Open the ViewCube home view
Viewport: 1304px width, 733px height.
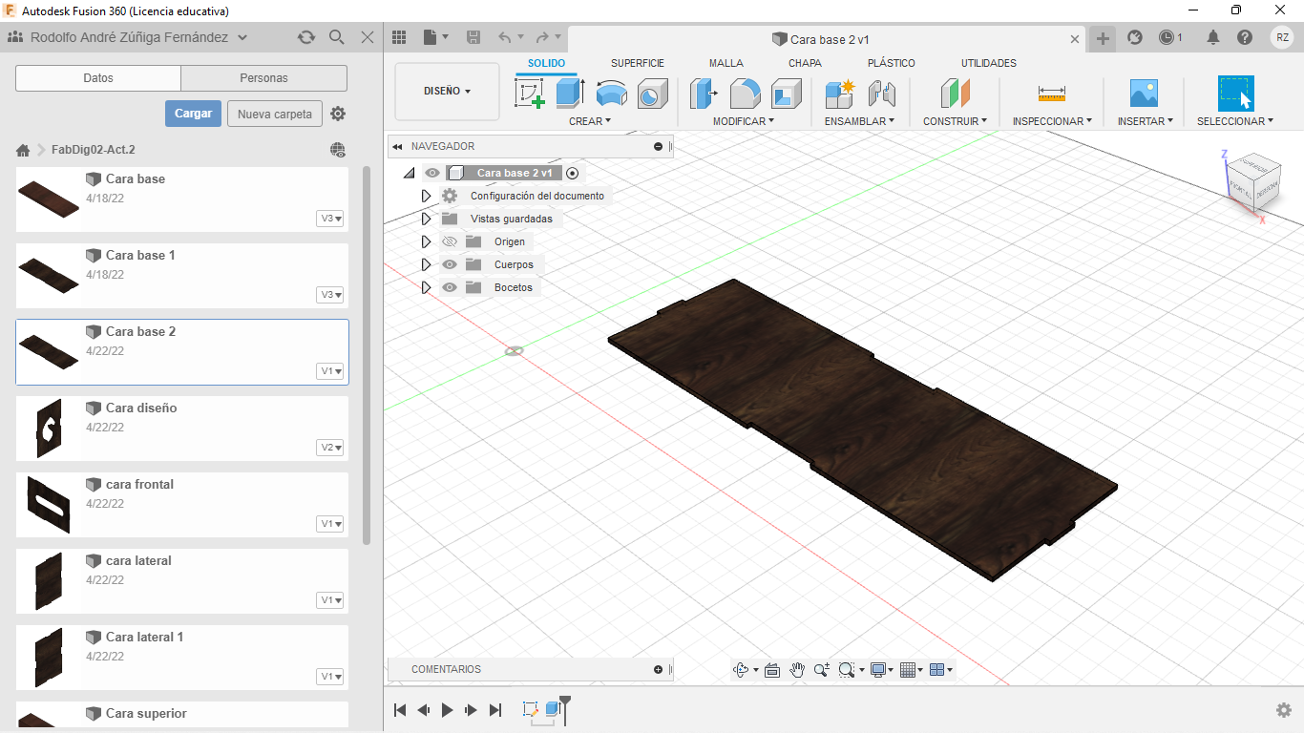click(x=1253, y=181)
